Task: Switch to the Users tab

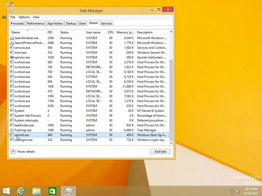Action: point(82,23)
